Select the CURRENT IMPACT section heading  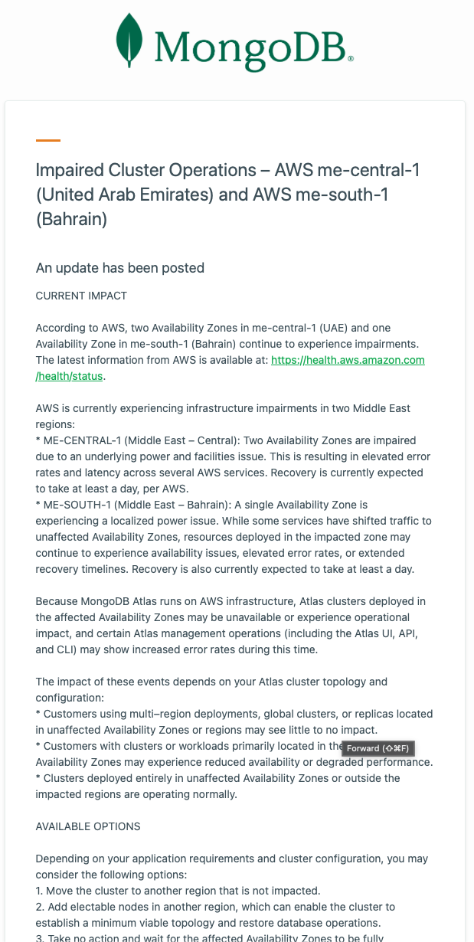click(81, 296)
